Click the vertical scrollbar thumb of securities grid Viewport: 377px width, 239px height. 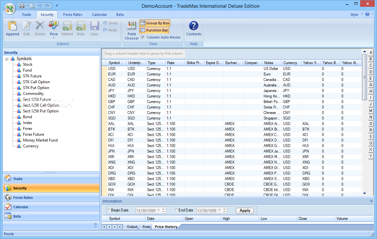tap(364, 77)
